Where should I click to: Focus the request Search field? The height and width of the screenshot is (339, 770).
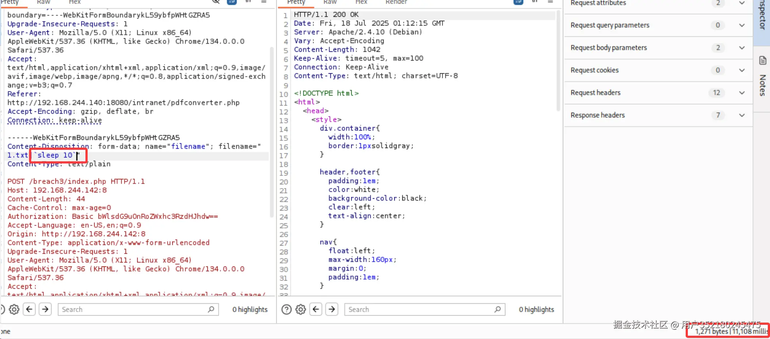(138, 309)
